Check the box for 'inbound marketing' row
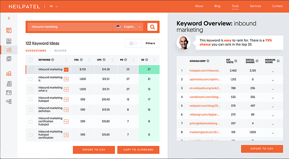Viewport: 289px width, 159px height. [31, 70]
